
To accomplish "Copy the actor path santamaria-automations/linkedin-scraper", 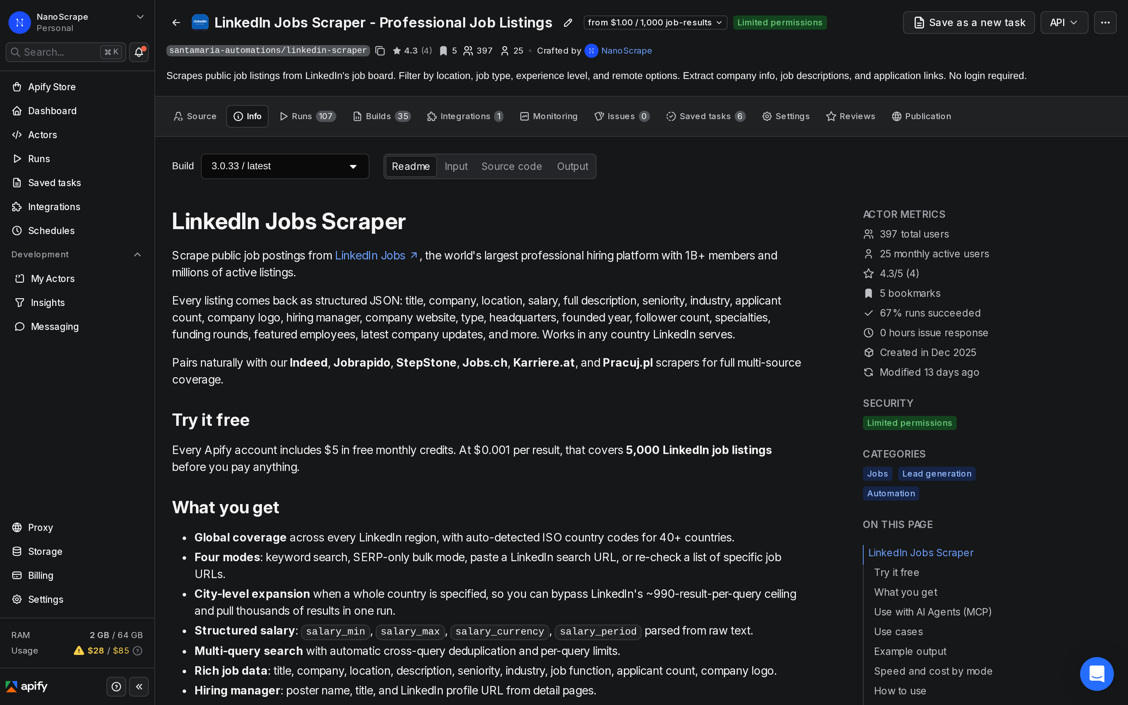I will (380, 51).
